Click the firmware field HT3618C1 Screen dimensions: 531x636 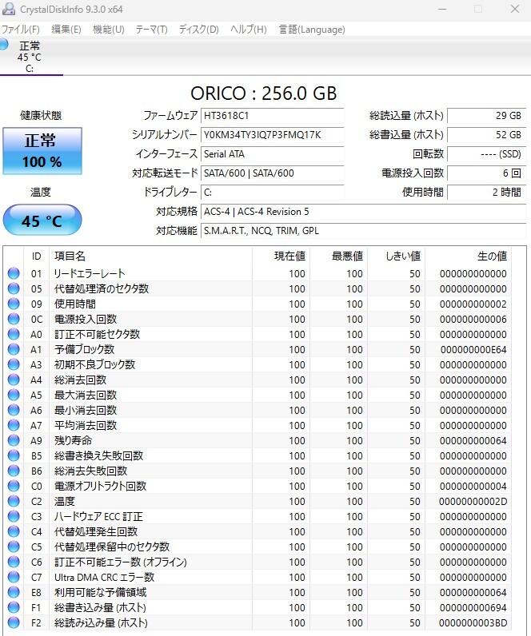click(273, 116)
